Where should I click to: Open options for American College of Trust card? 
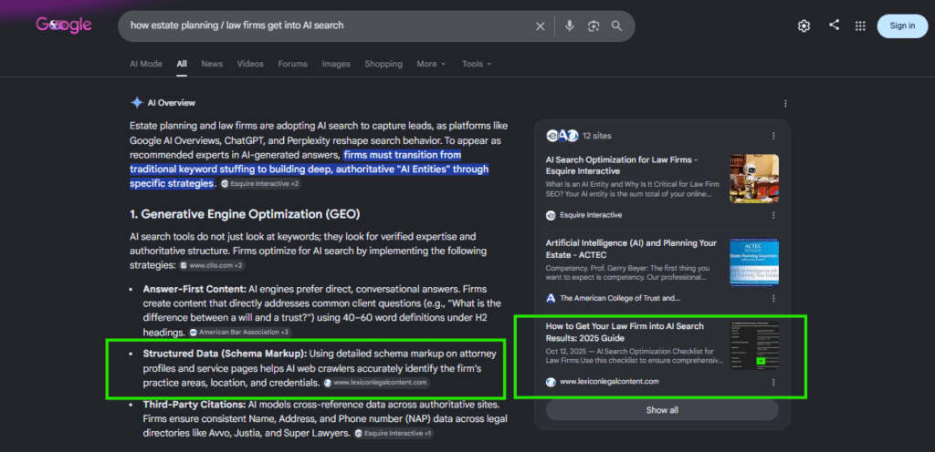click(x=773, y=299)
